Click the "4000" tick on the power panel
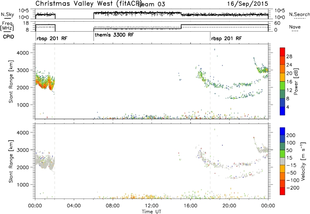This screenshot has height=214, width=310. coord(22,53)
